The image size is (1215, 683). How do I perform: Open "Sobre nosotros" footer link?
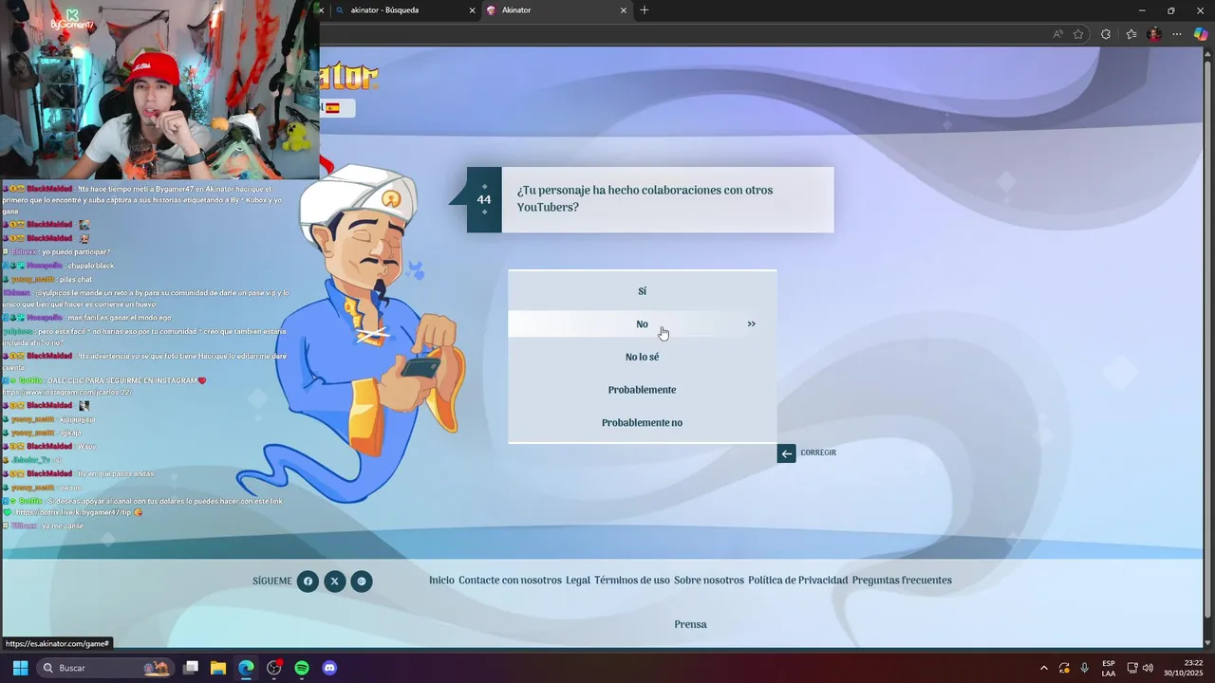(709, 581)
